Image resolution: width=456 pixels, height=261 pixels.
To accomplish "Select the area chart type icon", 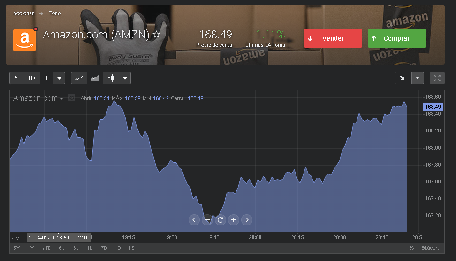I will coord(95,78).
